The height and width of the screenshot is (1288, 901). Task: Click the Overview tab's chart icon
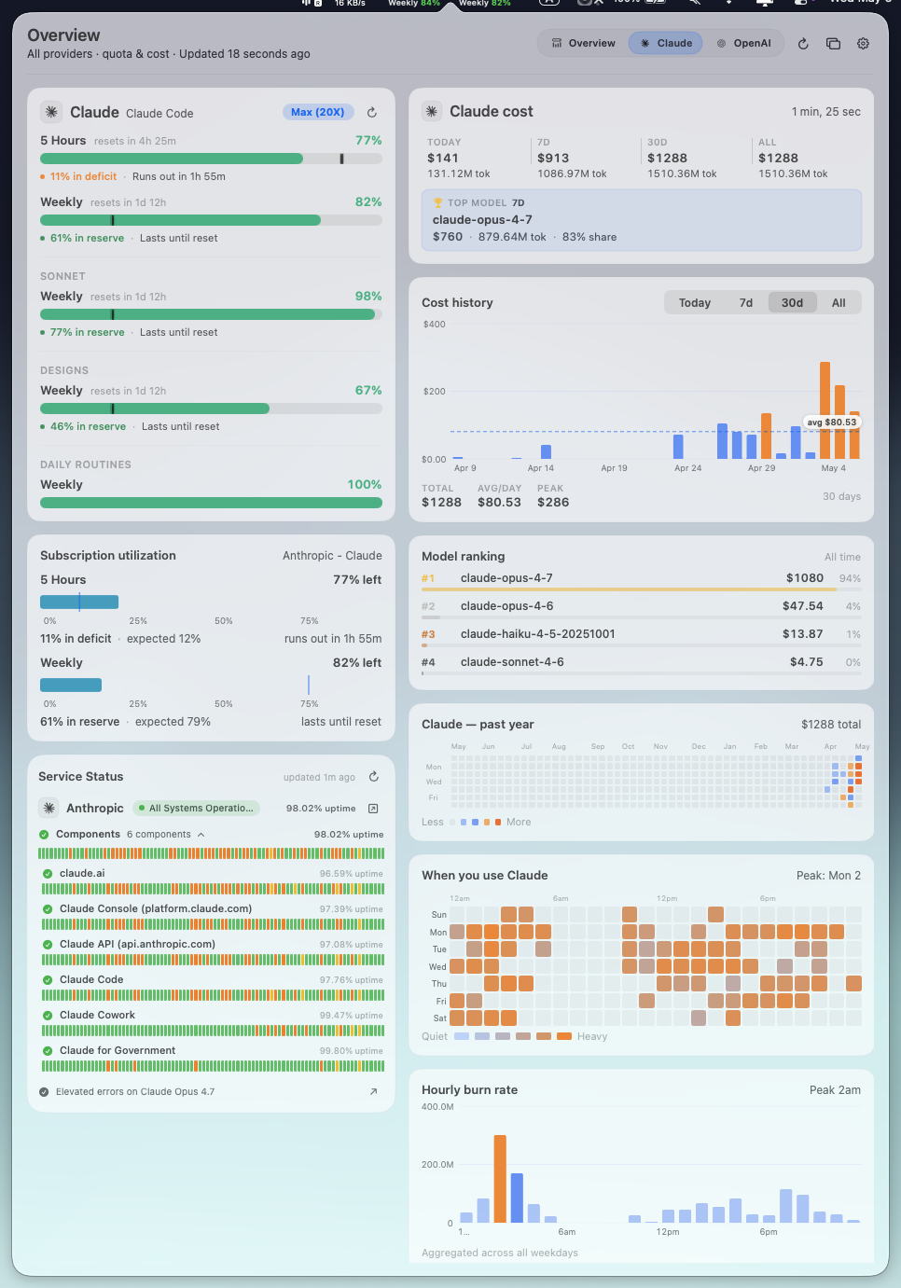pos(557,43)
